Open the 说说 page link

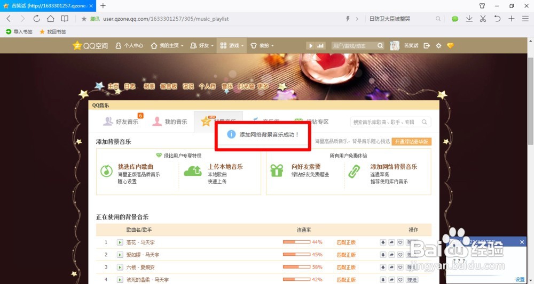[x=188, y=86]
